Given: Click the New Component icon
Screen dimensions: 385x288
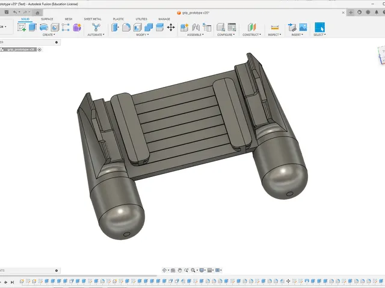Looking at the screenshot, I should tap(185, 27).
